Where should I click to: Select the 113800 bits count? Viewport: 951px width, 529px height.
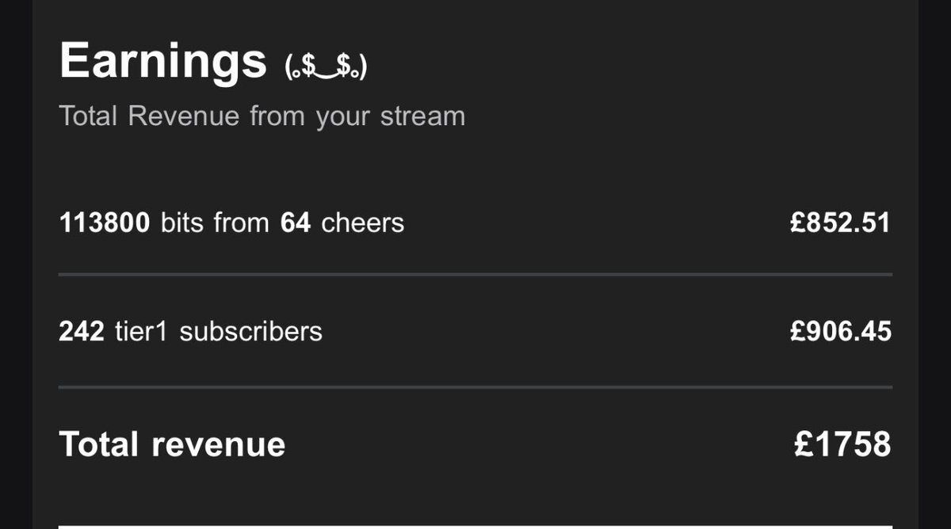[104, 223]
